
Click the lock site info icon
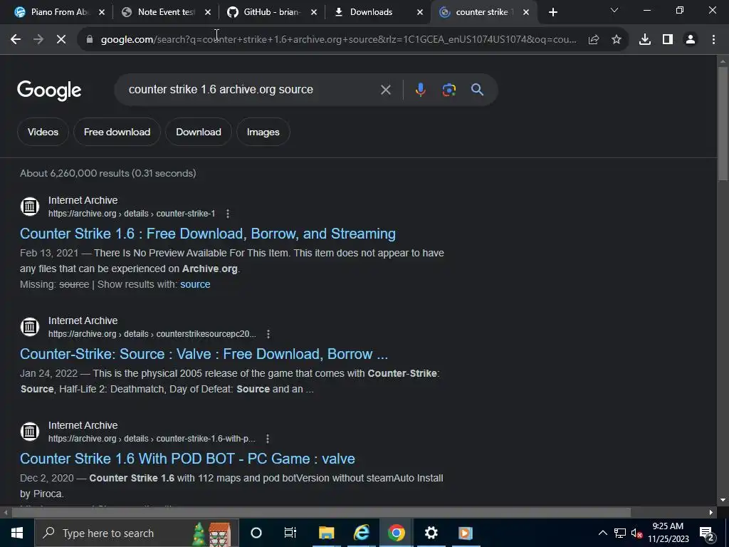90,40
